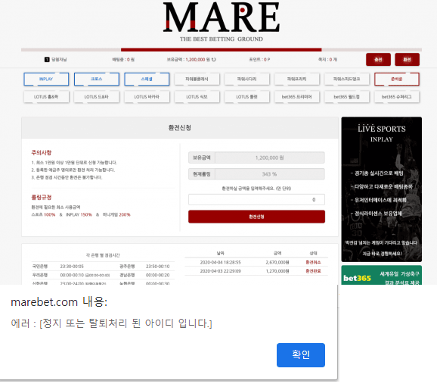Click the red-outlined 준비중 button
The height and width of the screenshot is (387, 437).
(x=397, y=79)
